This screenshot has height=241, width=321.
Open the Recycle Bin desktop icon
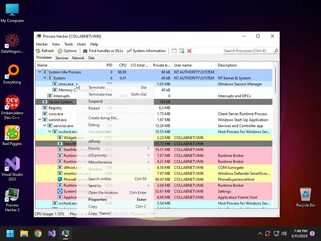(305, 197)
